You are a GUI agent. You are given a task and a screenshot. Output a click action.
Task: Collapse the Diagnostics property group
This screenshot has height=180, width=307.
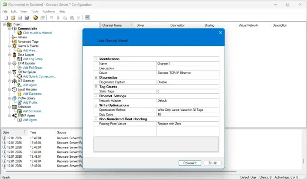click(x=96, y=78)
